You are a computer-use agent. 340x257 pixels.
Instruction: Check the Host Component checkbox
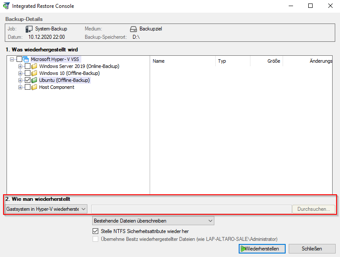(x=28, y=87)
